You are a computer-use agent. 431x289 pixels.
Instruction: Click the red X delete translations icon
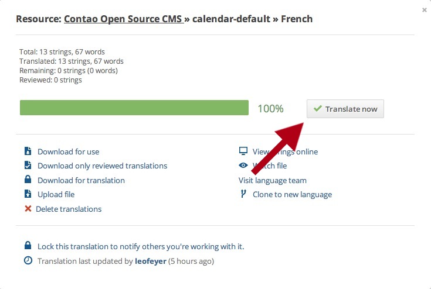pos(28,209)
